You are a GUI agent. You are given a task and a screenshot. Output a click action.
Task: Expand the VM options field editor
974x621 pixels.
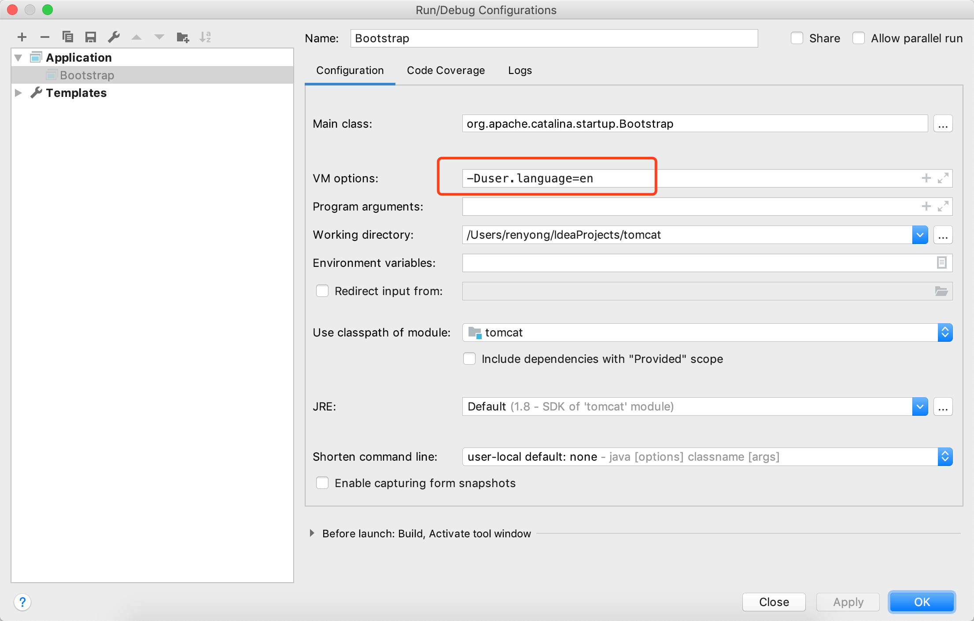[x=943, y=178]
